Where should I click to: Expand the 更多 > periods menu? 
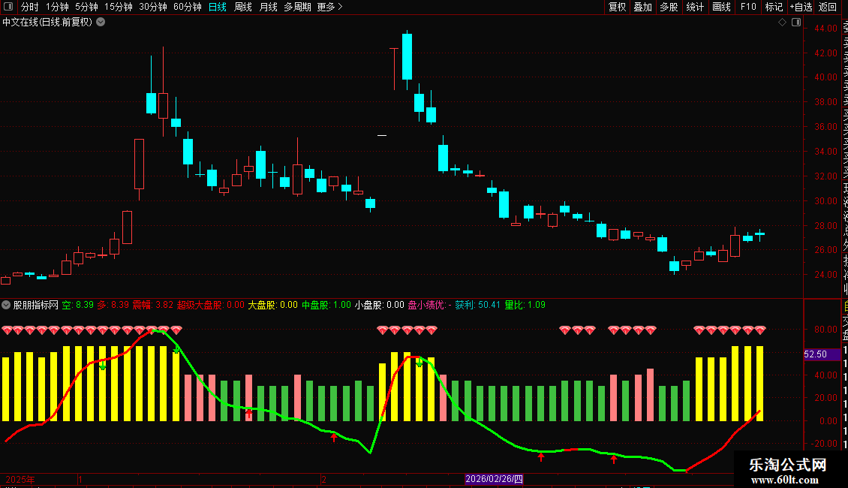(x=330, y=7)
